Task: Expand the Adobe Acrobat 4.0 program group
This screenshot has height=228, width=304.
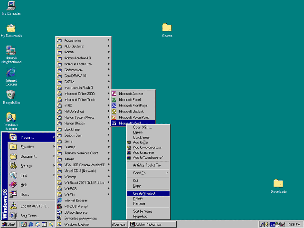Action: (x=84, y=58)
